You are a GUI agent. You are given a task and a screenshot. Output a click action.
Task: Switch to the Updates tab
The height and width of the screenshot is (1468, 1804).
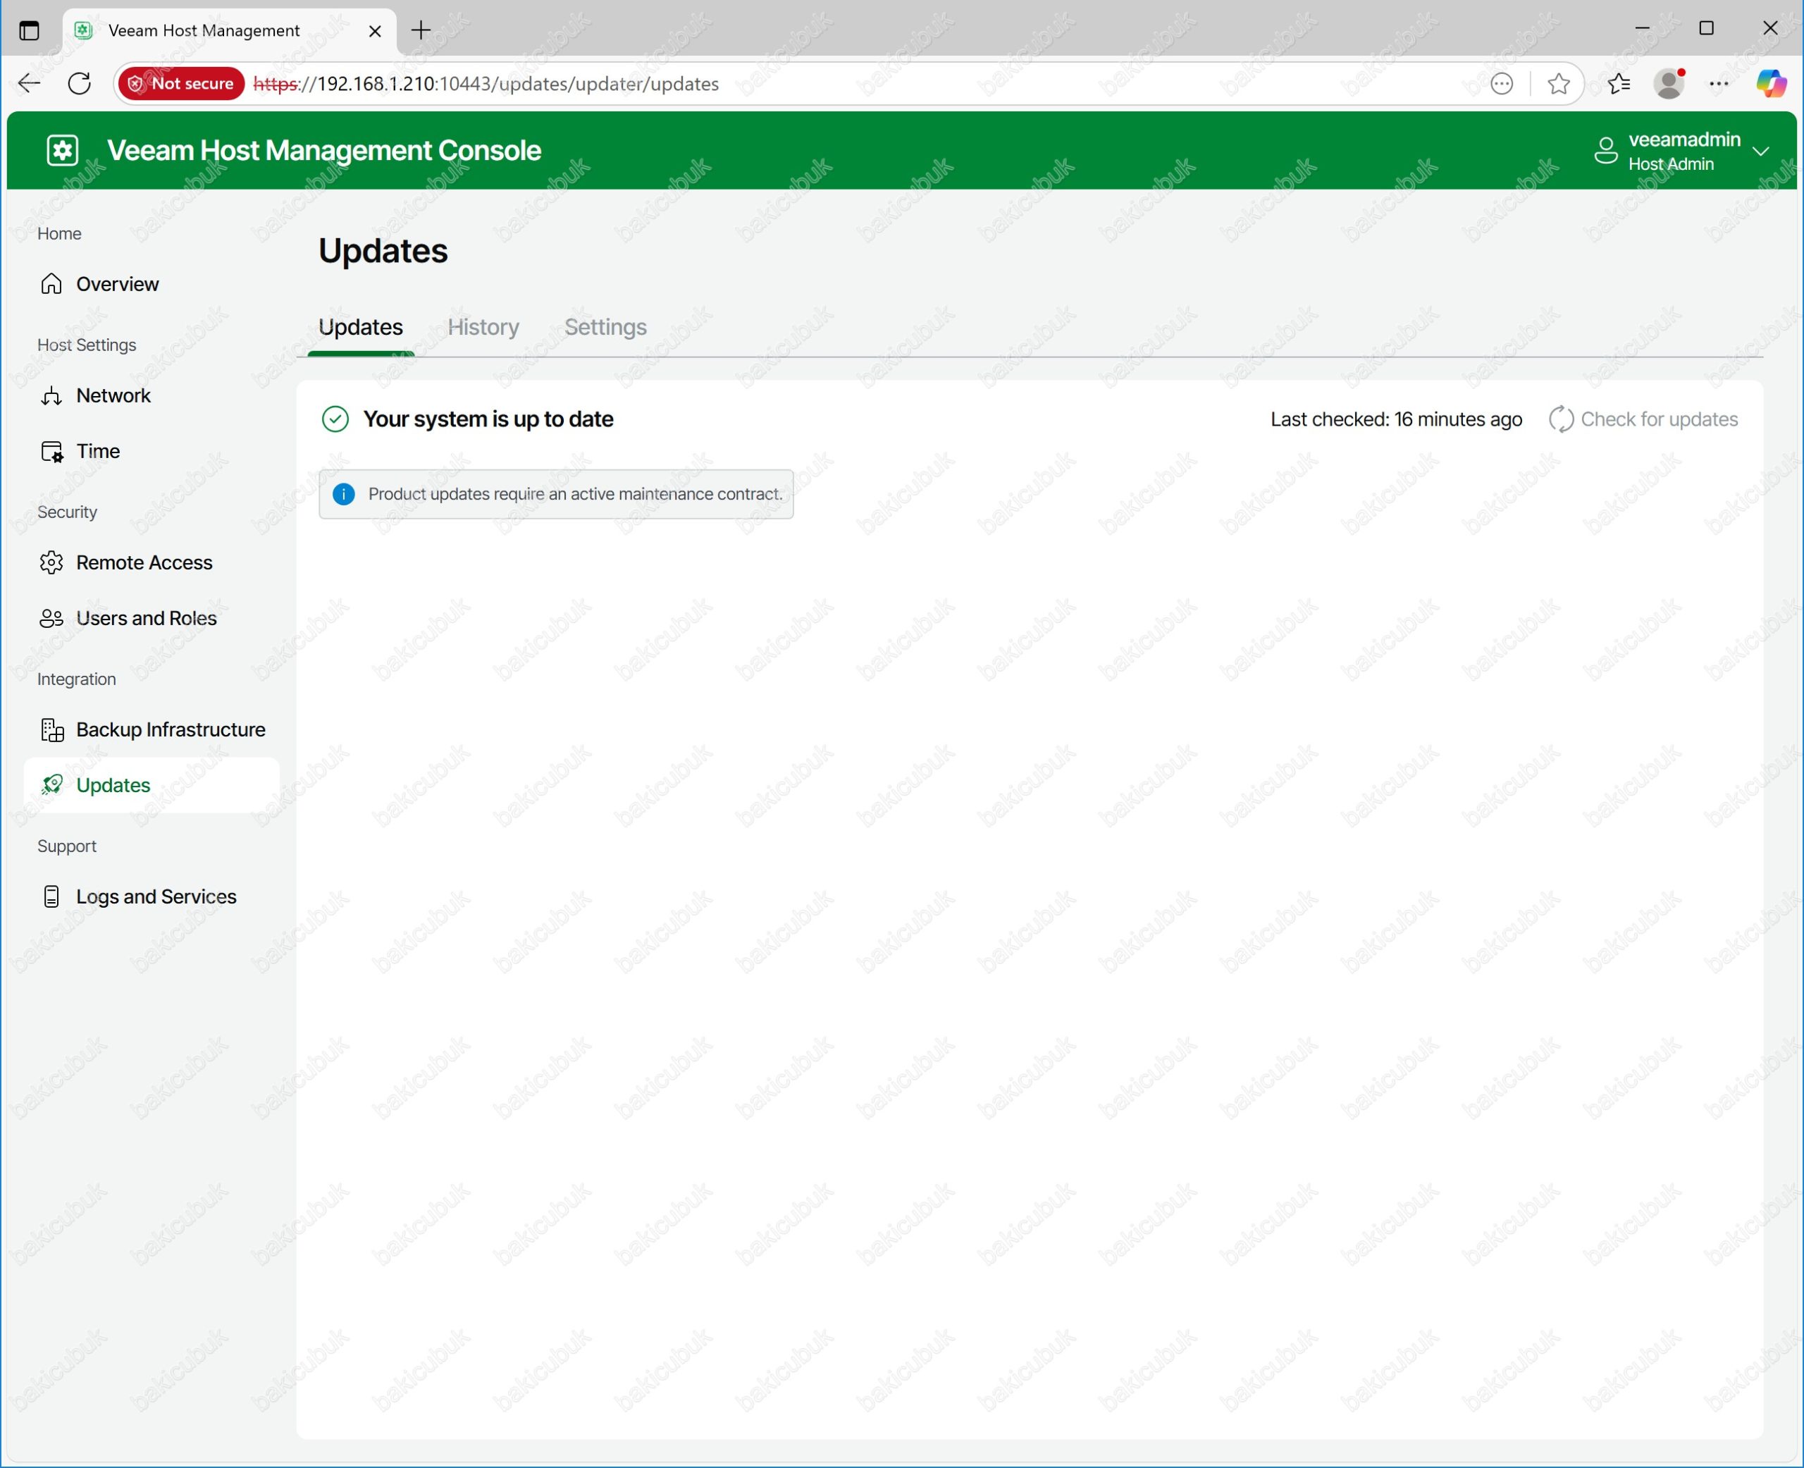pyautogui.click(x=361, y=327)
